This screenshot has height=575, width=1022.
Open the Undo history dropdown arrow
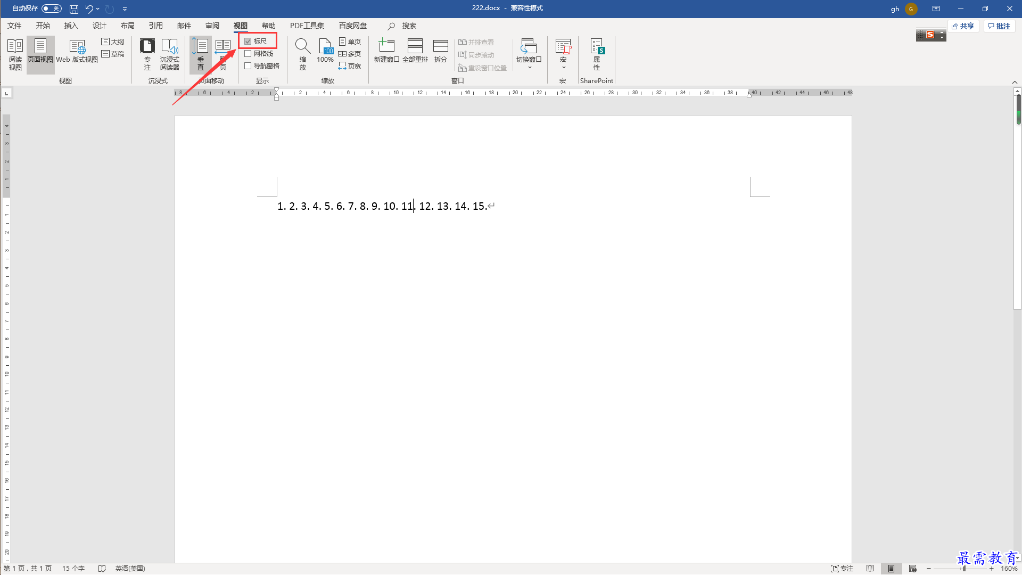click(98, 9)
